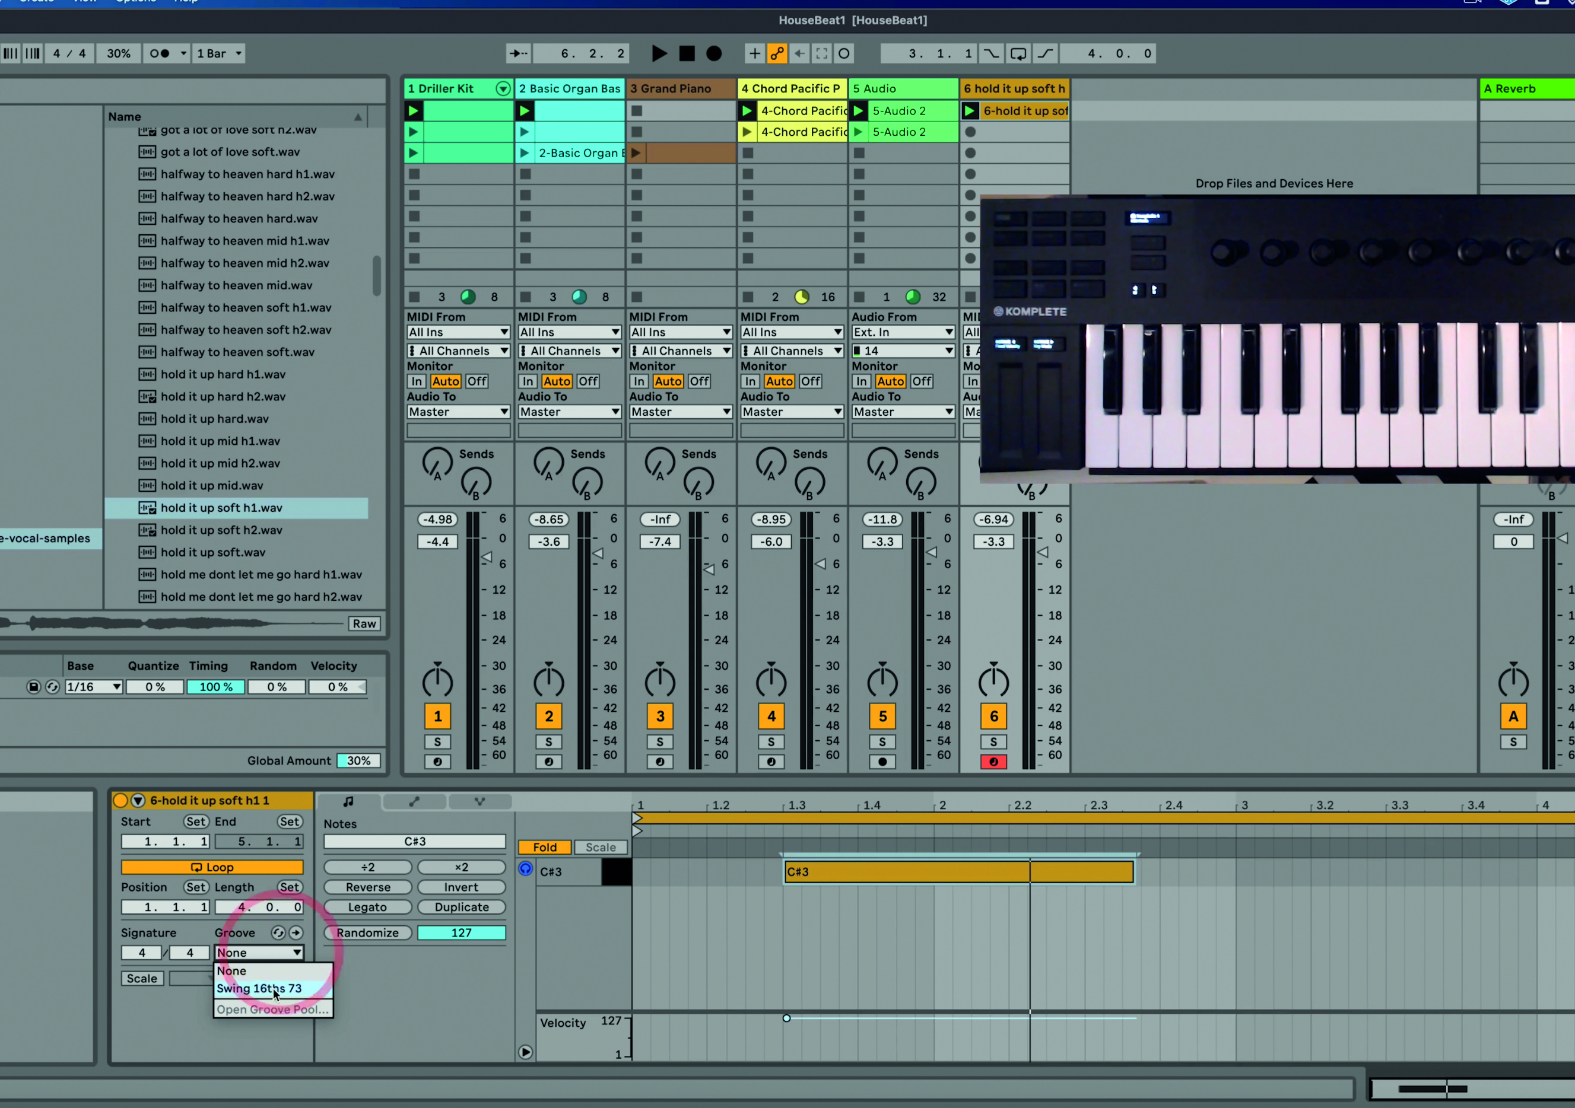Open the groove Base 1/16 dropdown
This screenshot has height=1108, width=1575.
[94, 687]
